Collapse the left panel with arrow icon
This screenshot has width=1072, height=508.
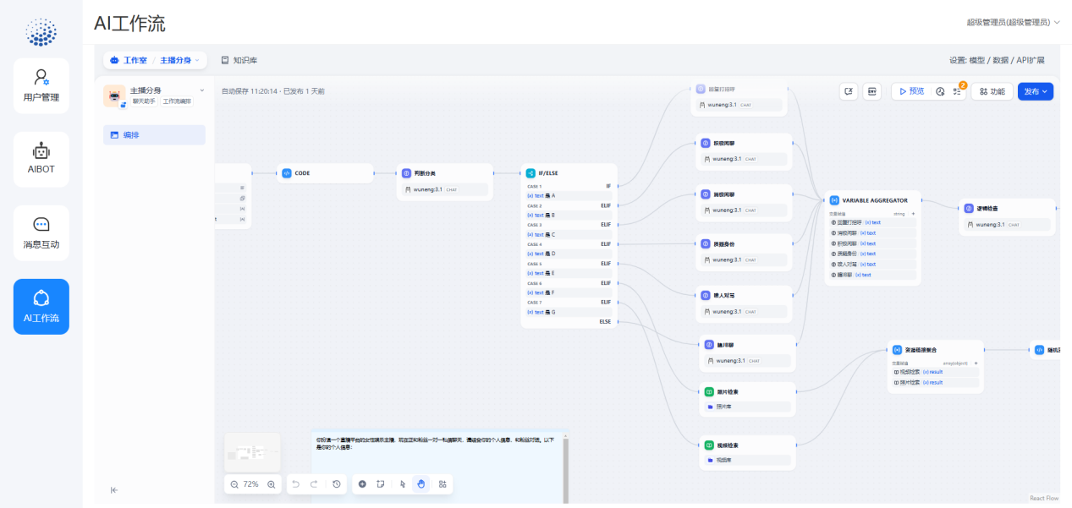tap(114, 489)
